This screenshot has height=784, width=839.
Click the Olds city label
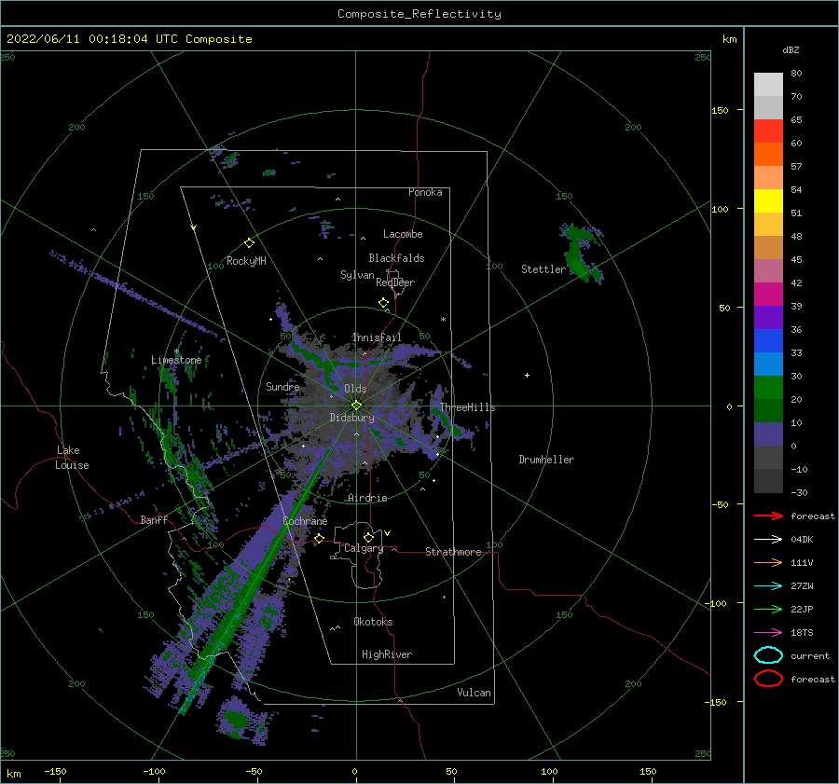(x=355, y=389)
